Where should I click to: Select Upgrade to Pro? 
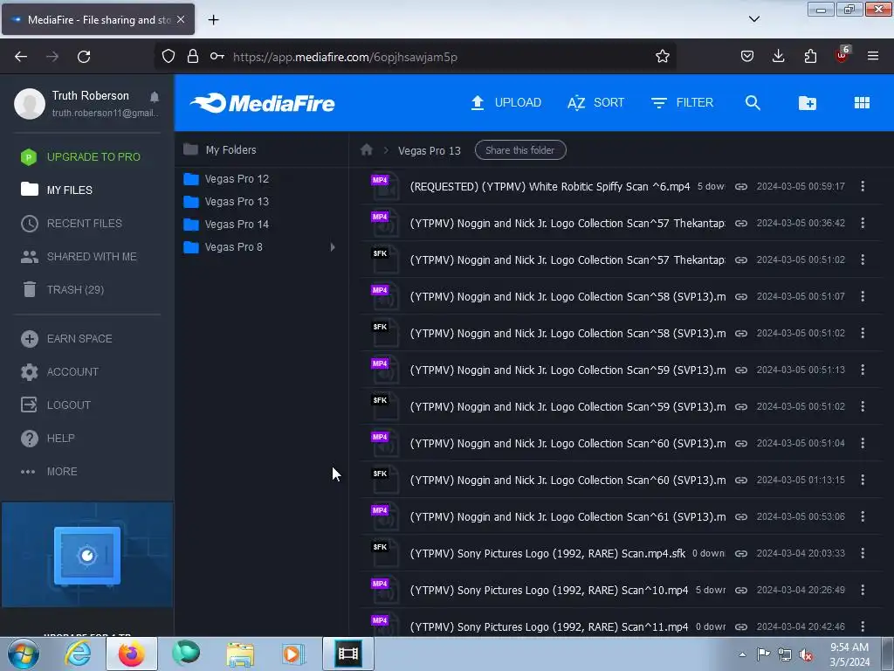coord(80,157)
